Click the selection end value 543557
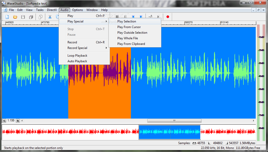Screen dimensions: 268x152 [234, 143]
